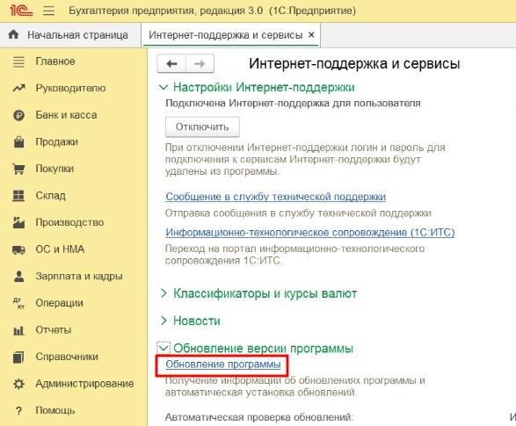Collapse Настройки Интернет-поддержки section
Screen dimensions: 516x426
[164, 88]
